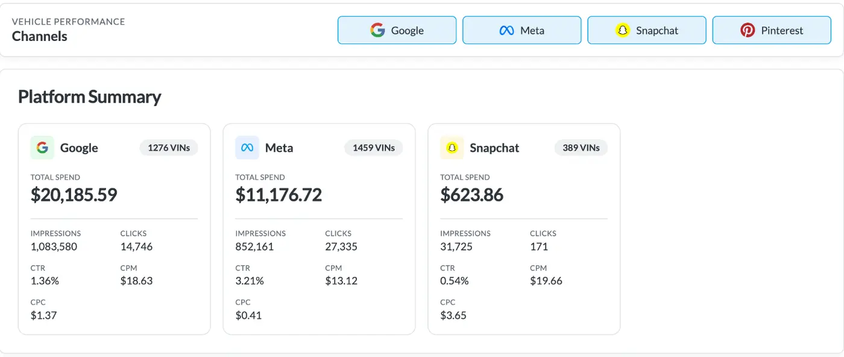The height and width of the screenshot is (357, 844).
Task: Click Snapchat CPM value $19.66
Action: click(546, 281)
